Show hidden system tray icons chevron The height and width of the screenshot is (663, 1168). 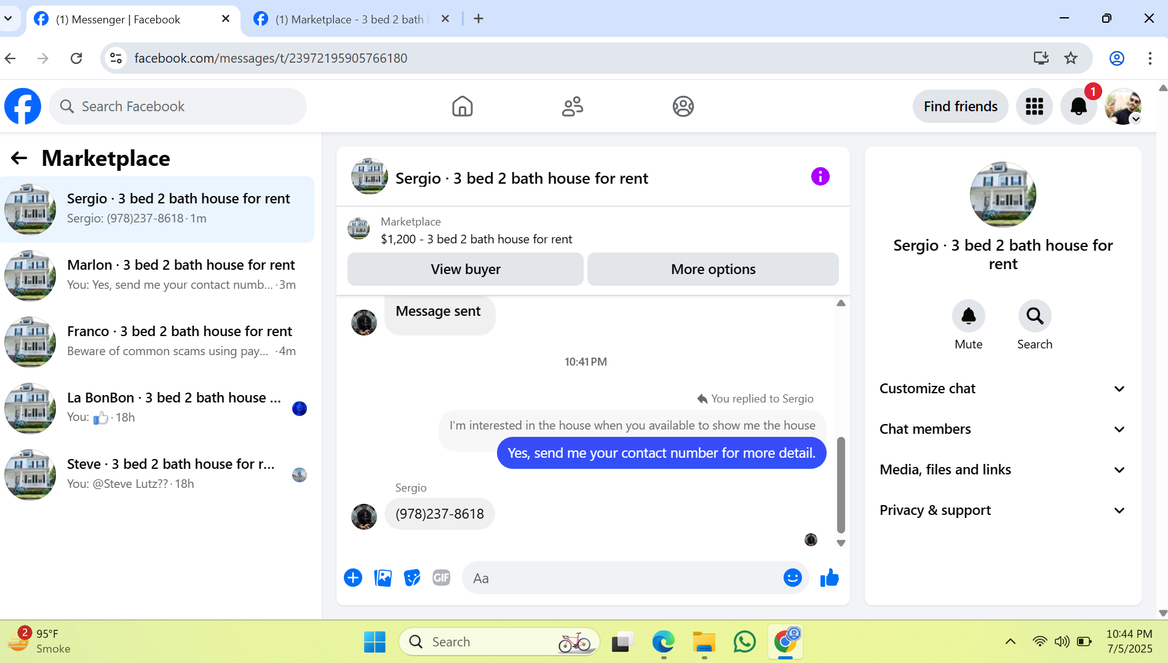(x=1010, y=641)
